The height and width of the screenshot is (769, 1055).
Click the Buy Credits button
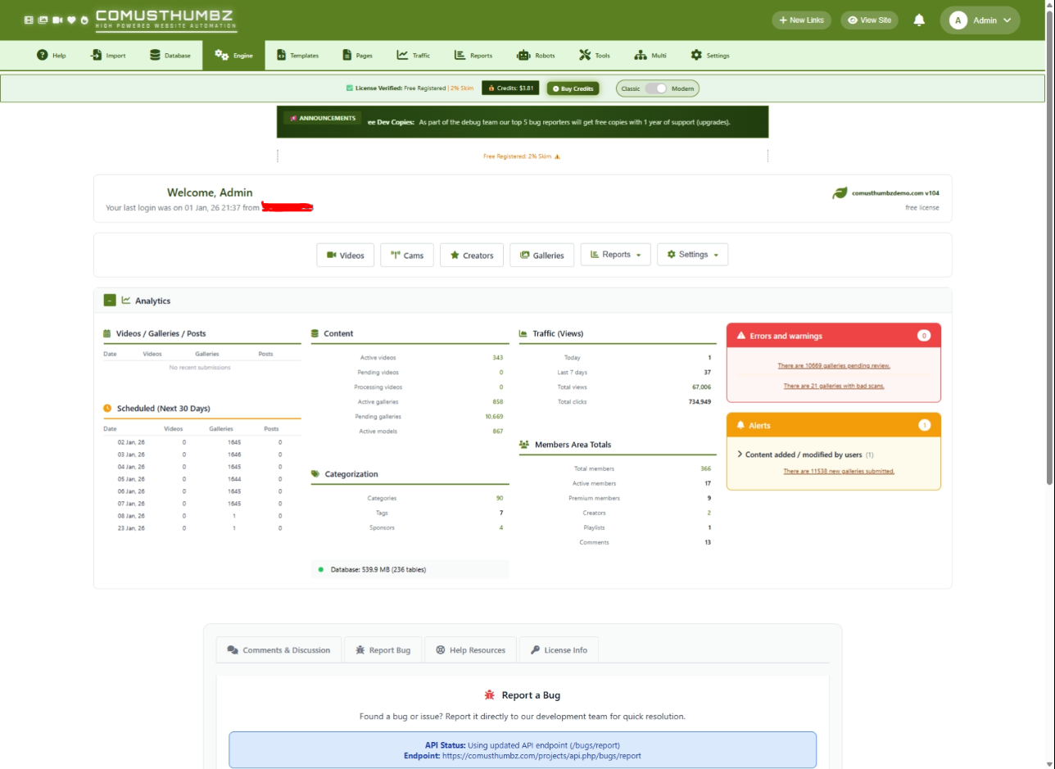[x=573, y=88]
